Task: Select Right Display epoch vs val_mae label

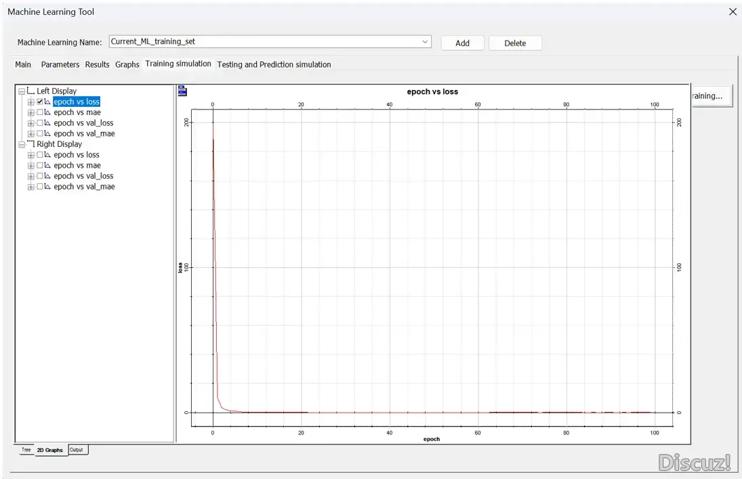Action: click(x=84, y=187)
